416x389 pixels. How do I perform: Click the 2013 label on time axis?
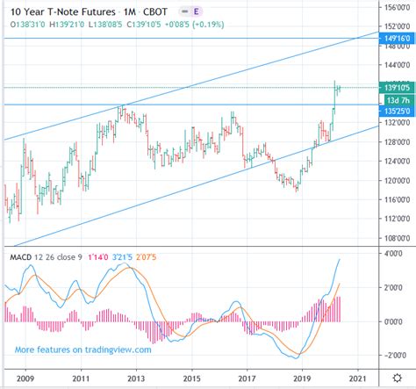tap(136, 378)
